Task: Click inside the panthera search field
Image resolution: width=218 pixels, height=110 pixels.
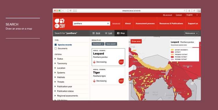Action: click(x=90, y=24)
